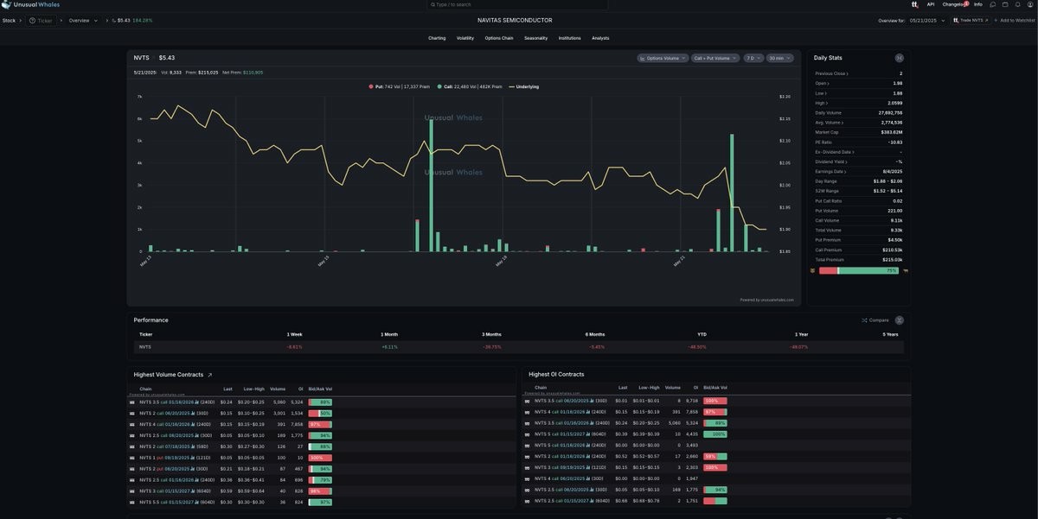Image resolution: width=1038 pixels, height=519 pixels.
Task: Toggle the Underlying line in chart legend
Action: [524, 86]
